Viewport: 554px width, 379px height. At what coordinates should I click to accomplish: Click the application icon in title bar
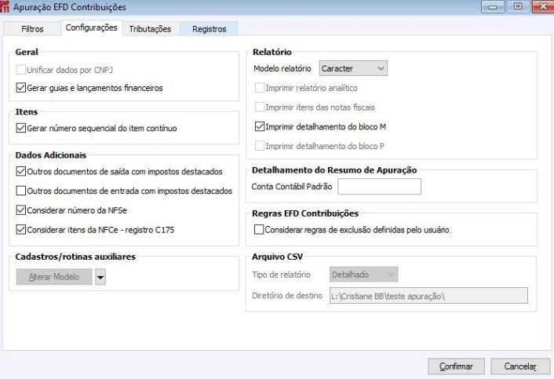pyautogui.click(x=5, y=7)
